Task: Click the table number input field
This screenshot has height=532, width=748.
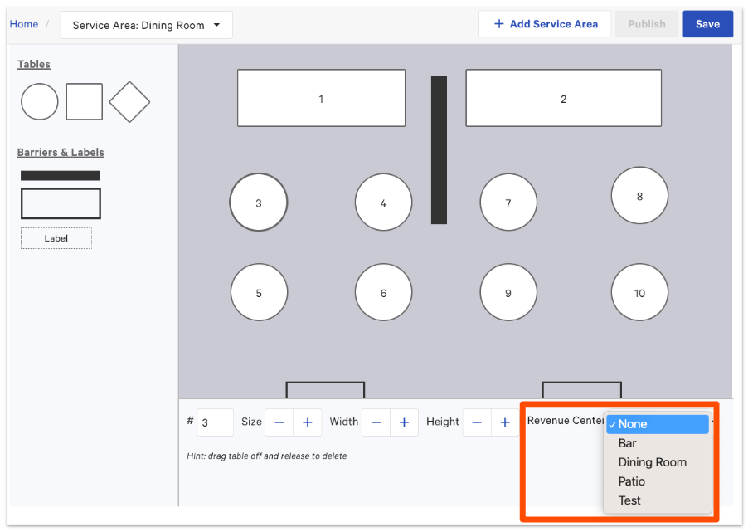Action: [x=215, y=422]
